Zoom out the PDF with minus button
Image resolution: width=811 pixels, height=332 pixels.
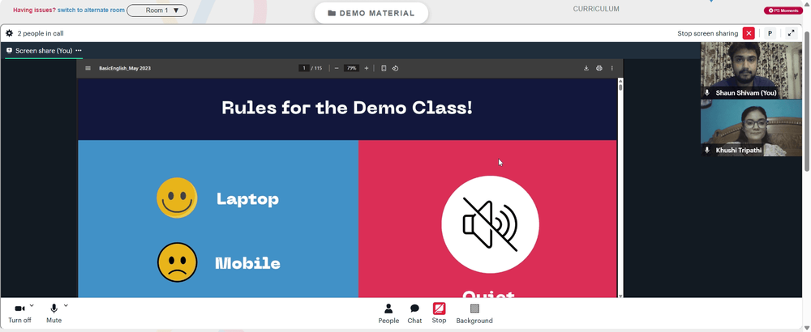point(337,68)
